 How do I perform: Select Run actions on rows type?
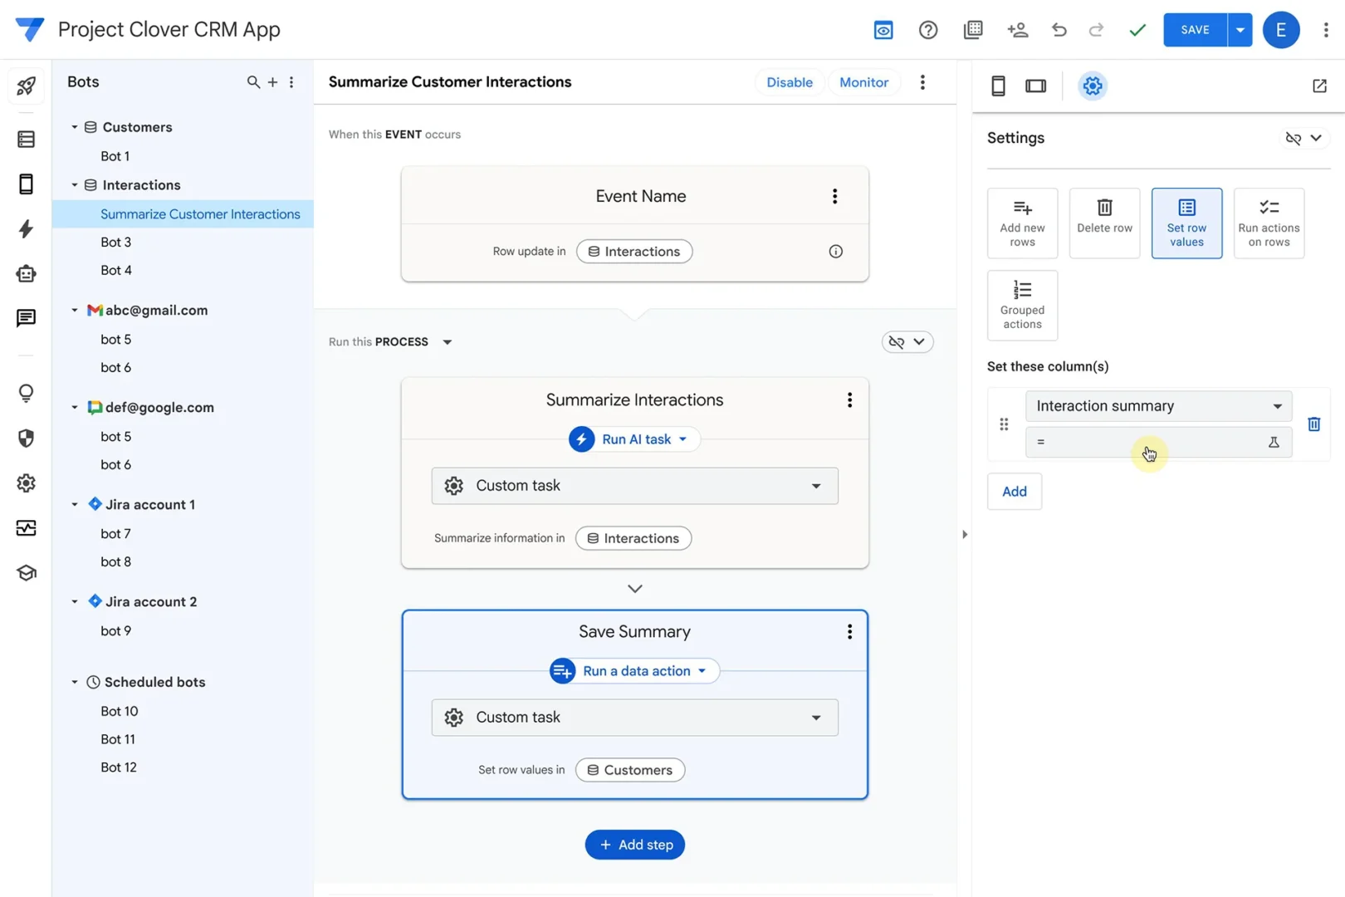pyautogui.click(x=1269, y=223)
